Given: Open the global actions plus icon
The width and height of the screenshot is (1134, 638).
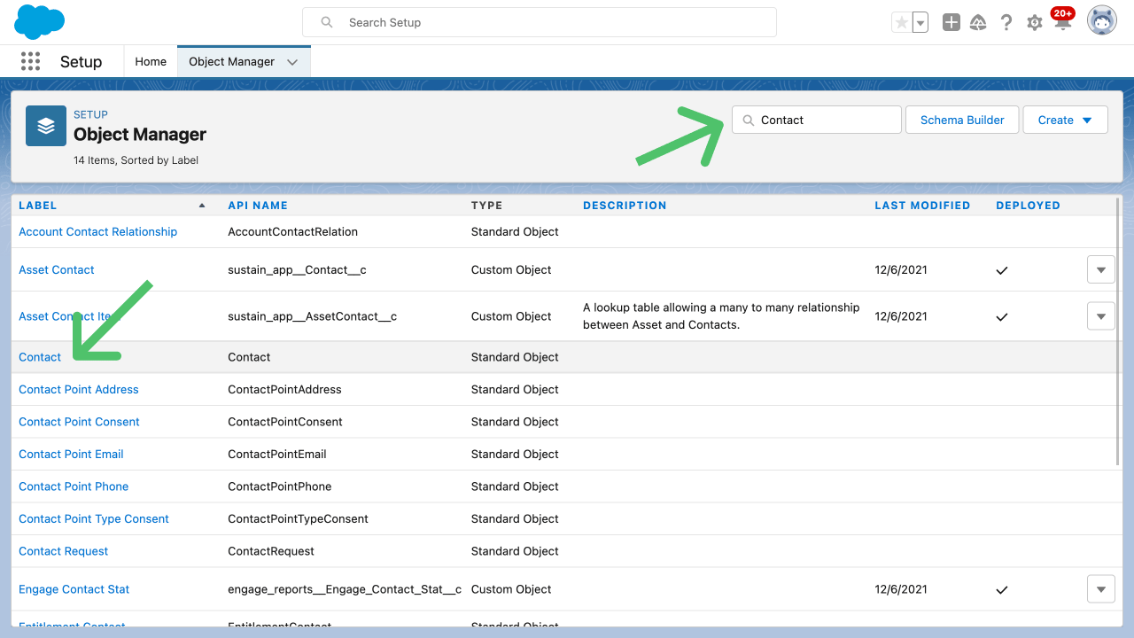Looking at the screenshot, I should tap(951, 23).
